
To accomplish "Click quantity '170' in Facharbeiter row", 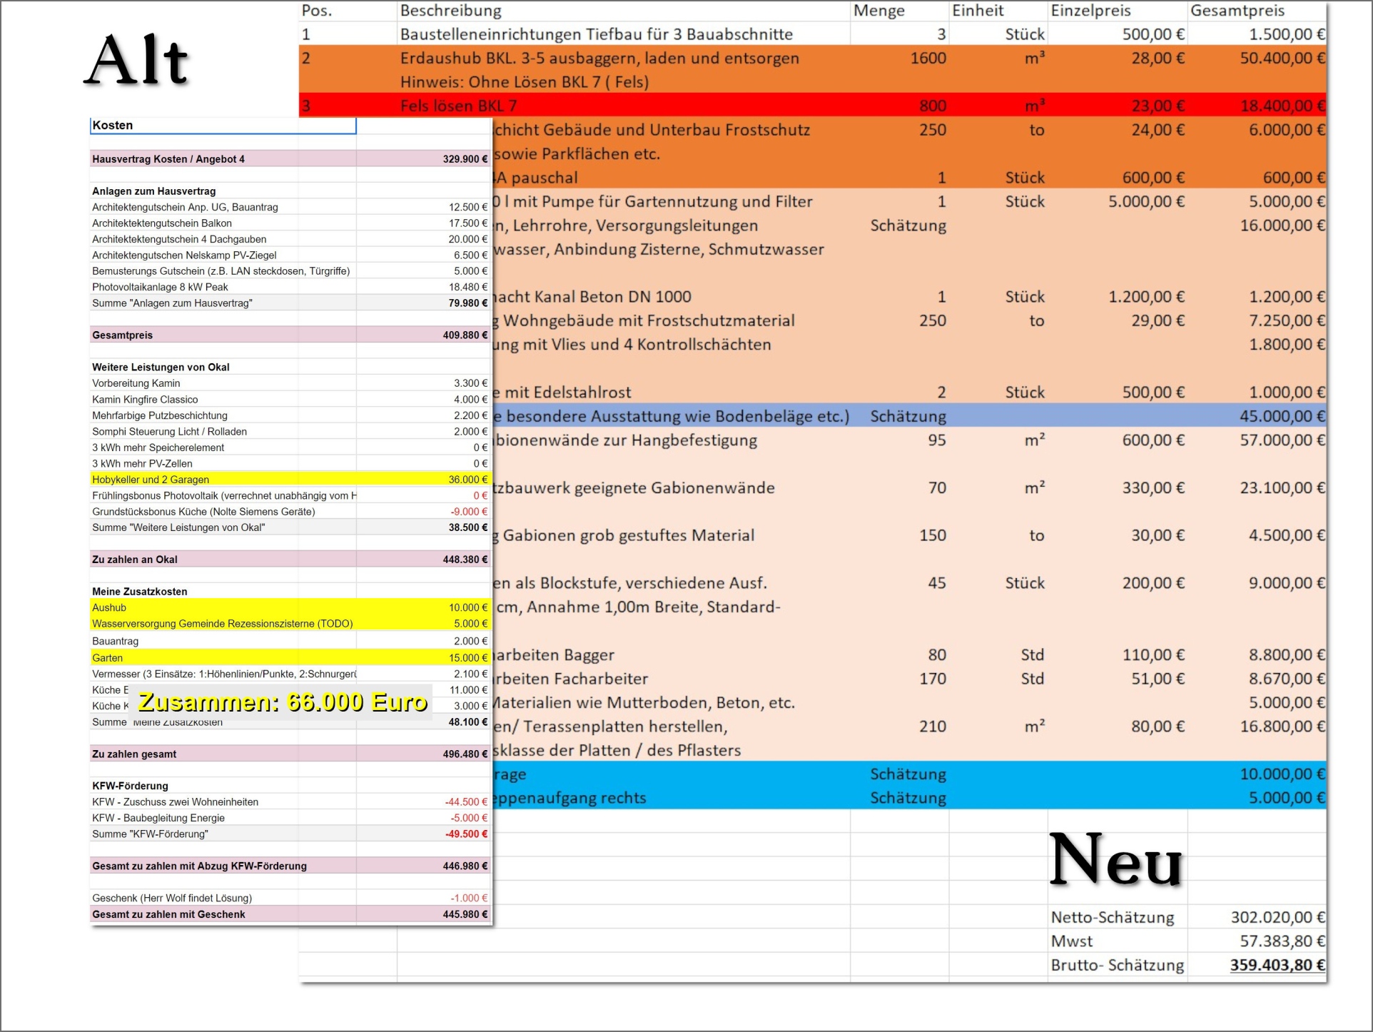I will (x=933, y=679).
